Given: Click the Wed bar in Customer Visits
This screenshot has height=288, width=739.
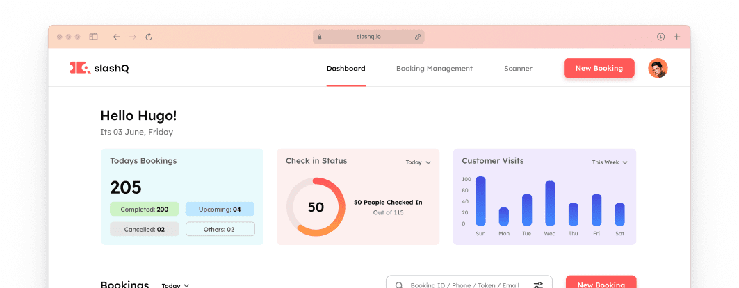Looking at the screenshot, I should (550, 203).
